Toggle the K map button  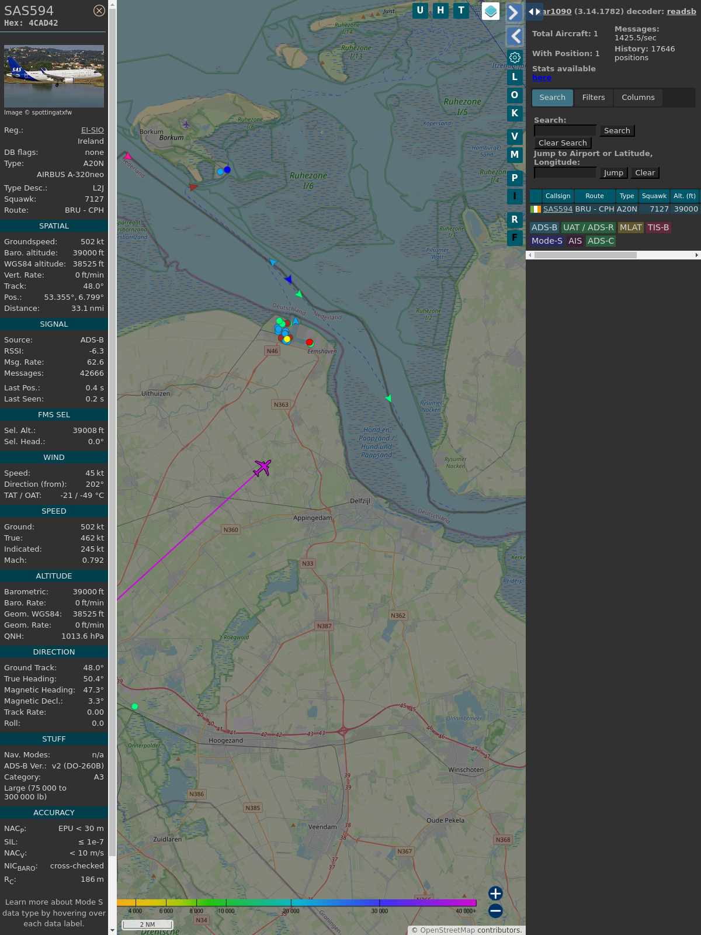pyautogui.click(x=515, y=113)
